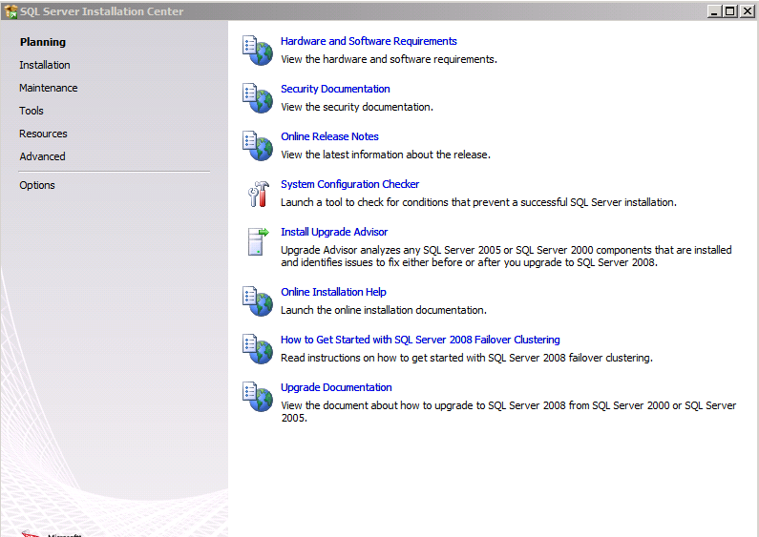Launch the System Configuration Checker link

pyautogui.click(x=350, y=184)
